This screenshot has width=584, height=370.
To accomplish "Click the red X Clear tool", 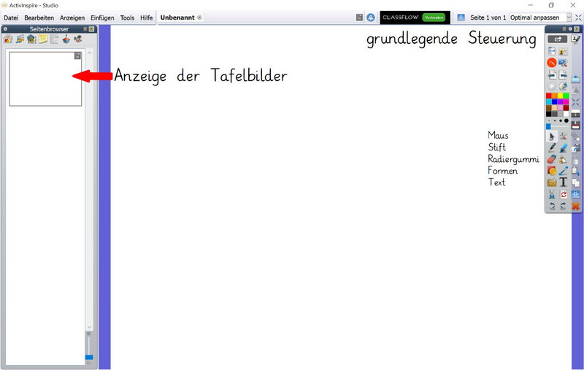I will click(x=575, y=207).
